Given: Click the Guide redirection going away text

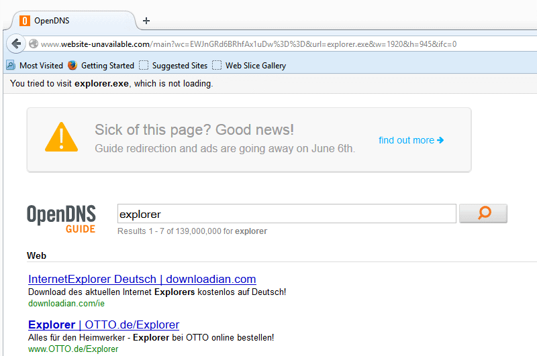Looking at the screenshot, I should [x=225, y=148].
